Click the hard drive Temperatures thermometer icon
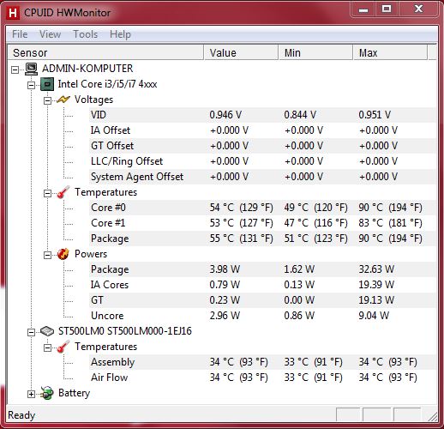 coord(63,347)
